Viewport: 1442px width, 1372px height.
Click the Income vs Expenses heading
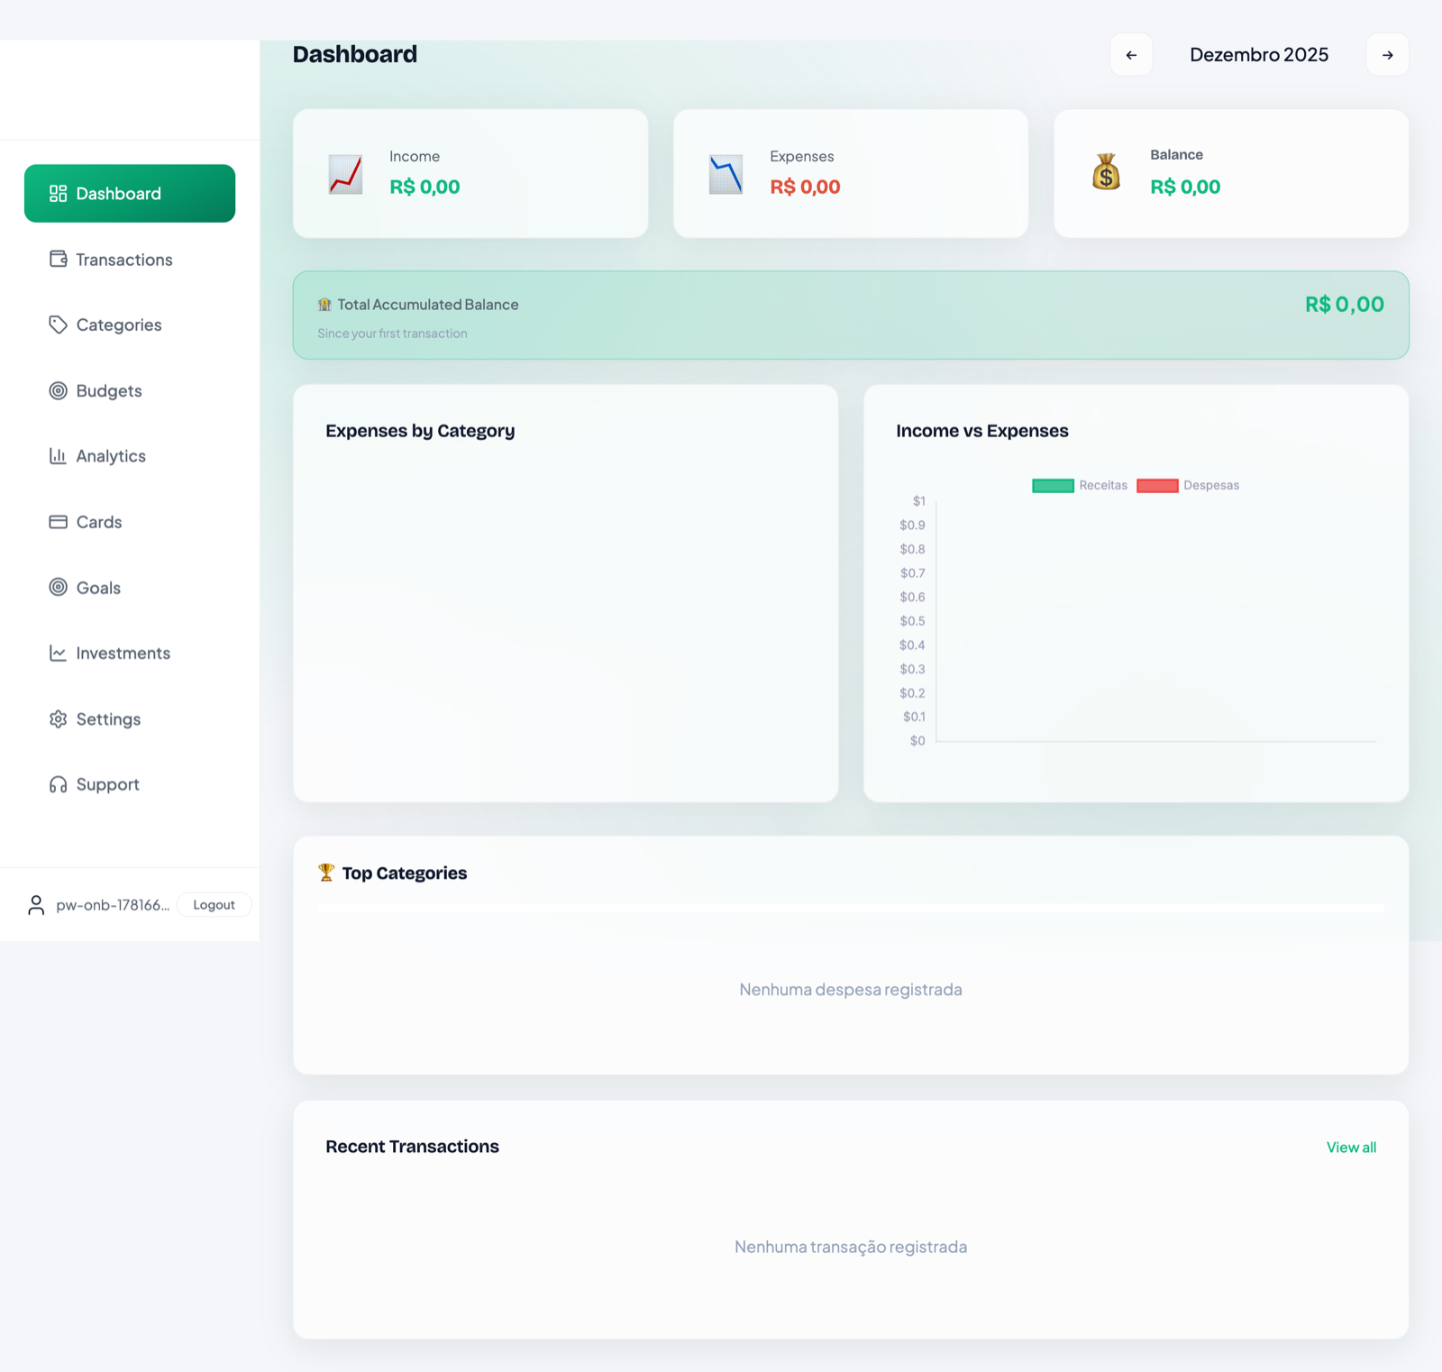pos(982,431)
